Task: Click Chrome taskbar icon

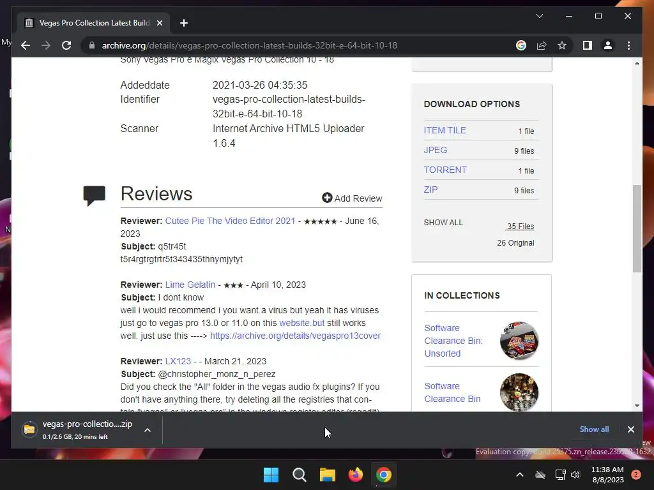Action: pos(384,475)
